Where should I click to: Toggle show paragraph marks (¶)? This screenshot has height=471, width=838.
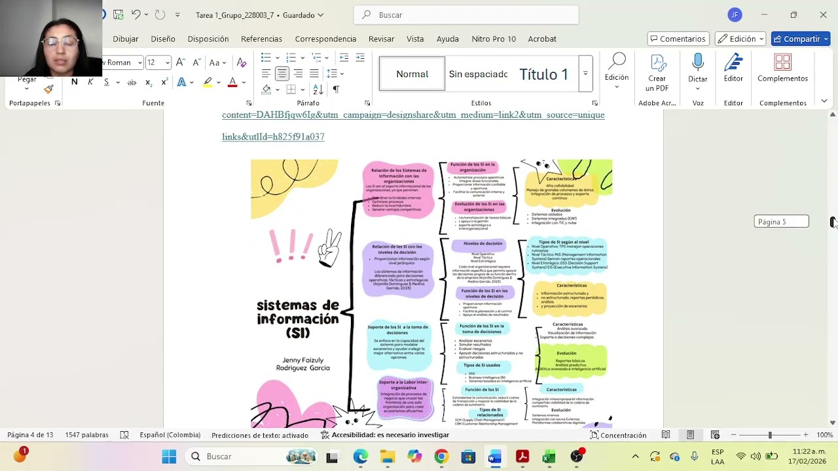(336, 90)
